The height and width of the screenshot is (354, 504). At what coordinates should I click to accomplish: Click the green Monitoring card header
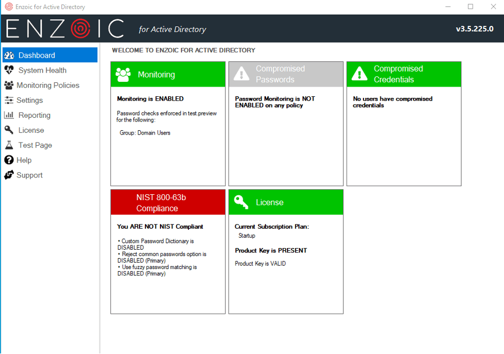[167, 74]
